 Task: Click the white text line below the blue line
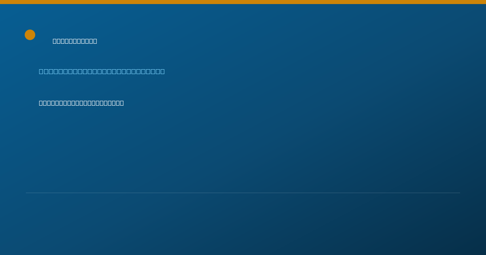point(81,103)
